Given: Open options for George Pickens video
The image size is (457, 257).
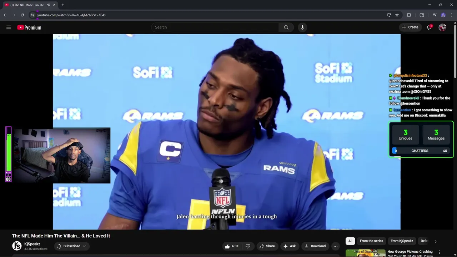Looking at the screenshot, I should pyautogui.click(x=439, y=252).
